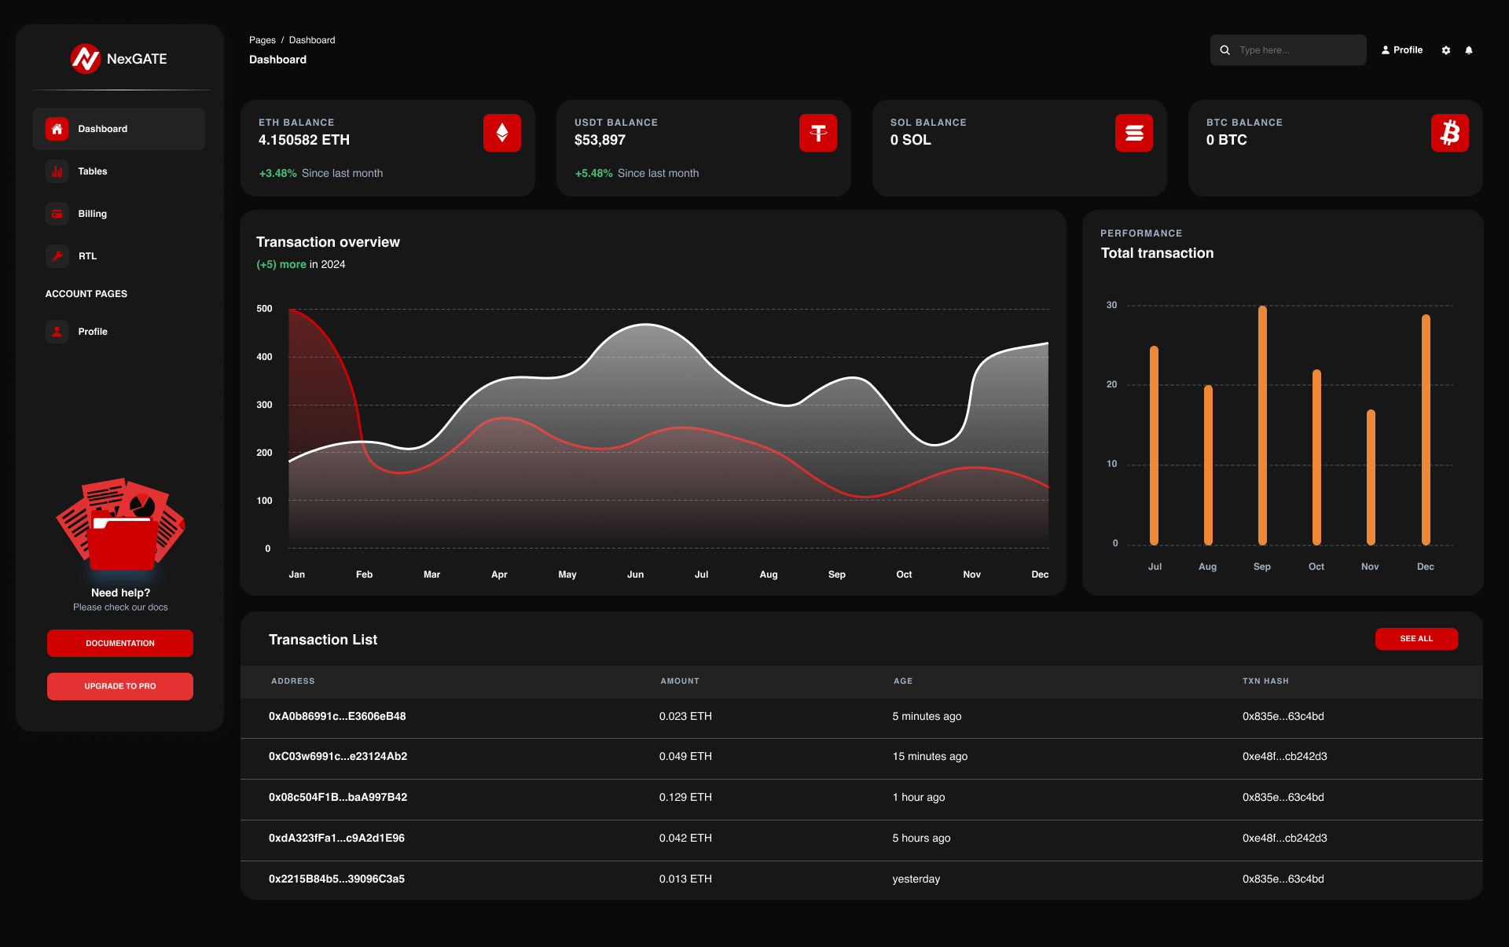The width and height of the screenshot is (1509, 947).
Task: Click the '5 hours ago' age cell
Action: click(x=921, y=838)
